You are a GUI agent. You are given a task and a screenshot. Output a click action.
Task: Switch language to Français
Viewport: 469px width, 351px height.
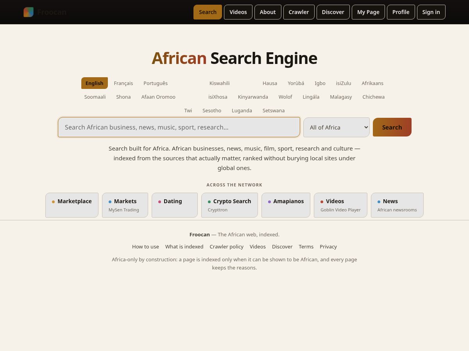coord(124,83)
